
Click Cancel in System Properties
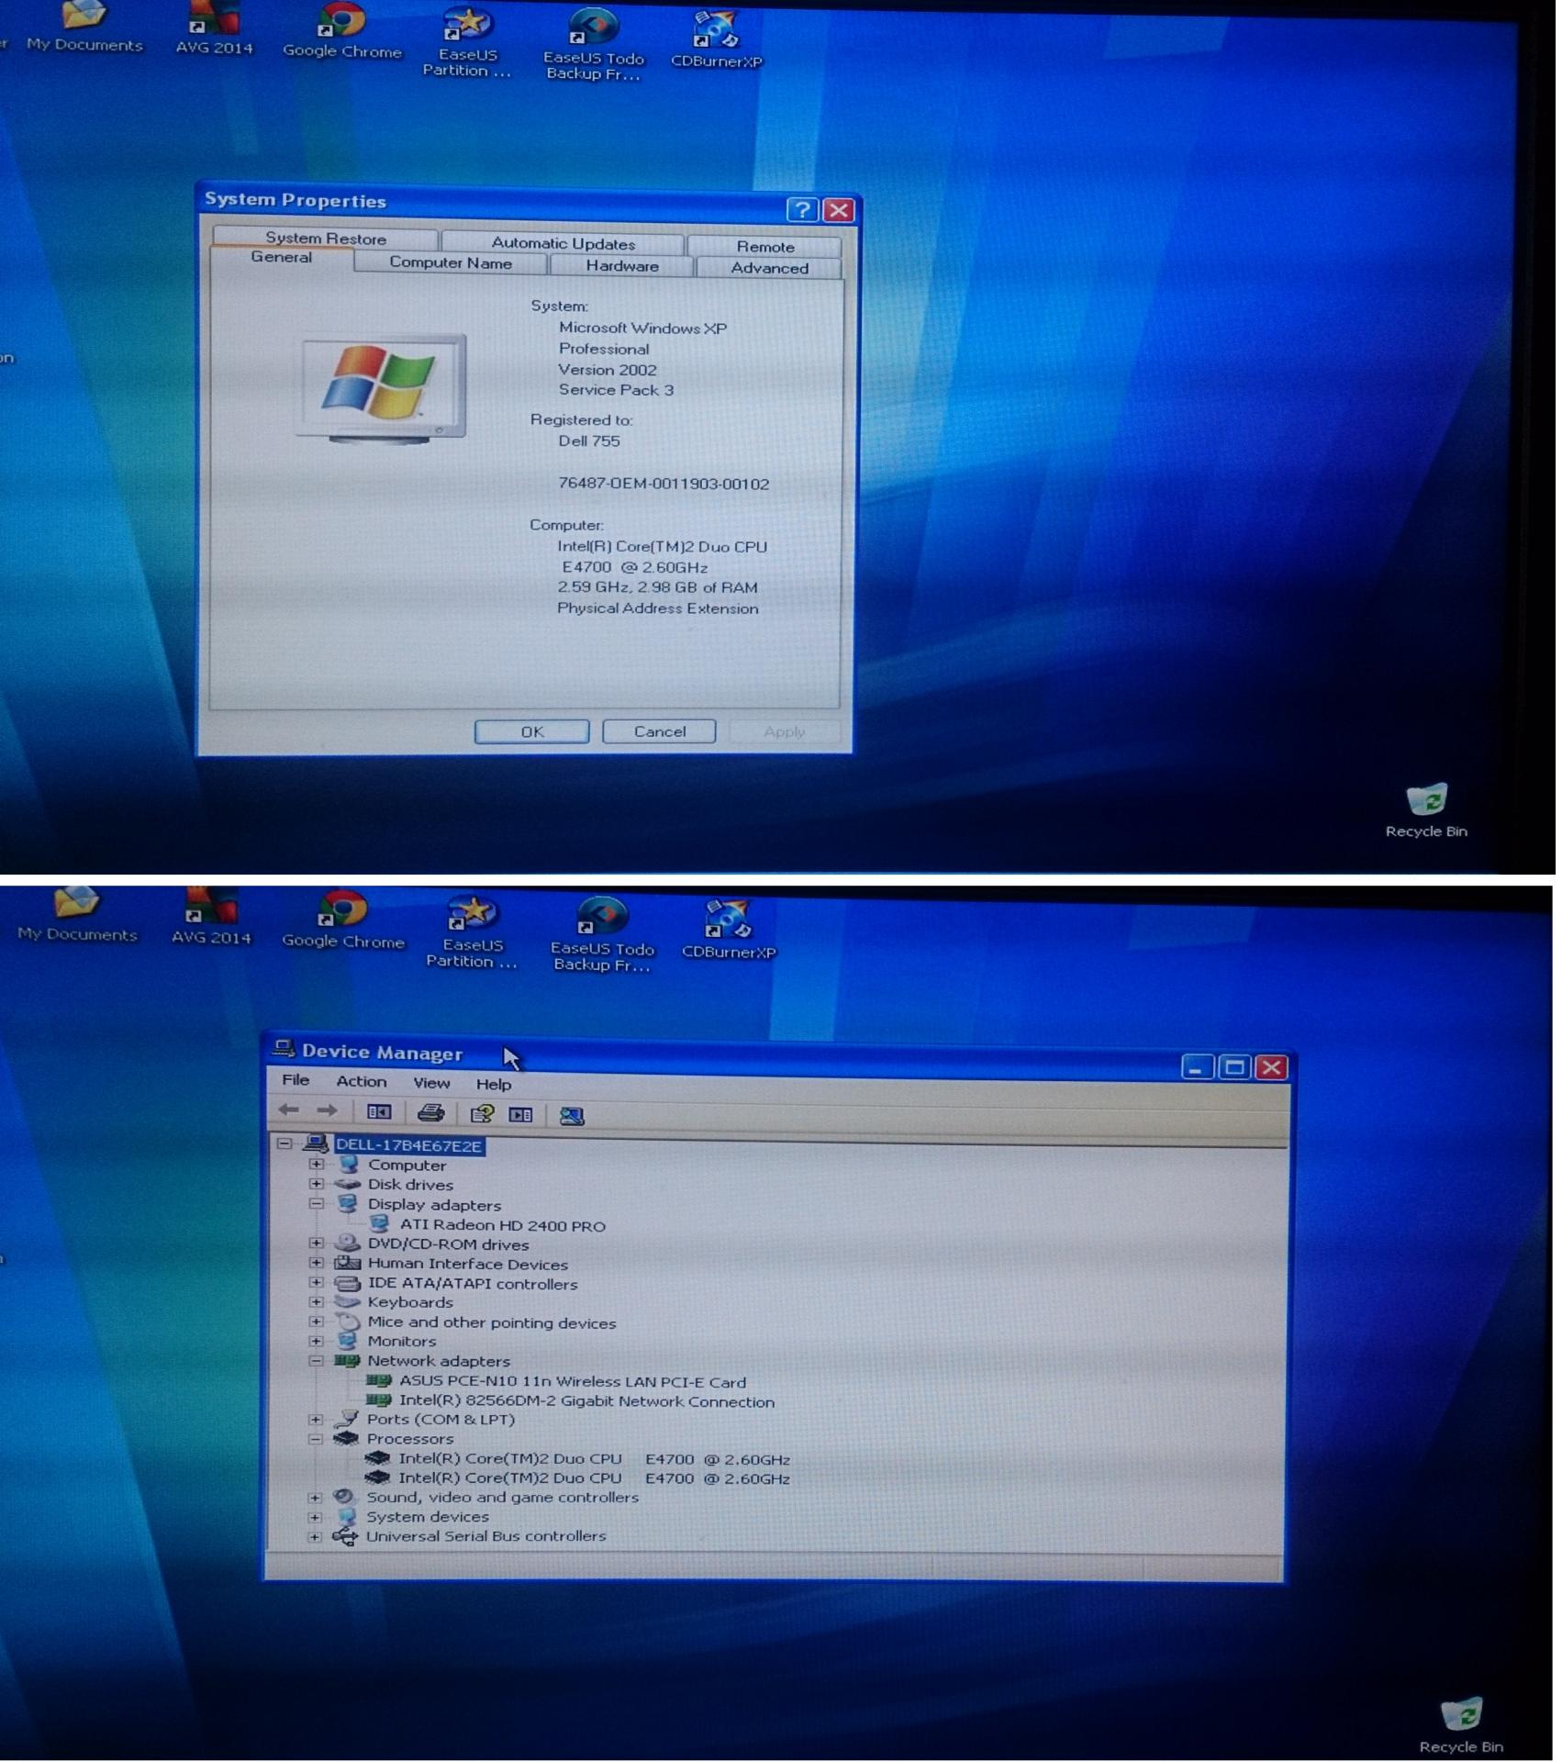coord(659,731)
